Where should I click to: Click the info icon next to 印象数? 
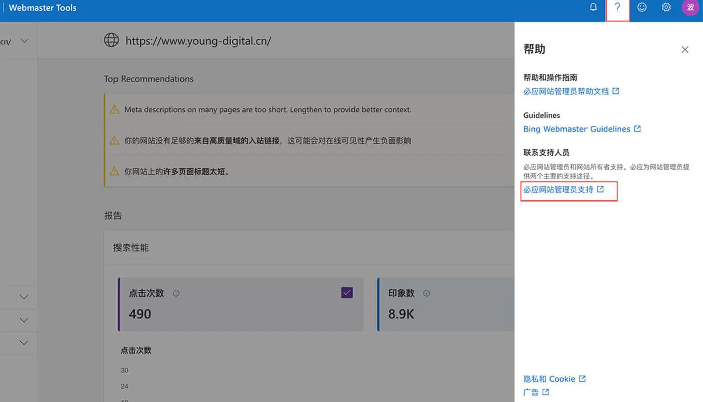click(x=426, y=293)
